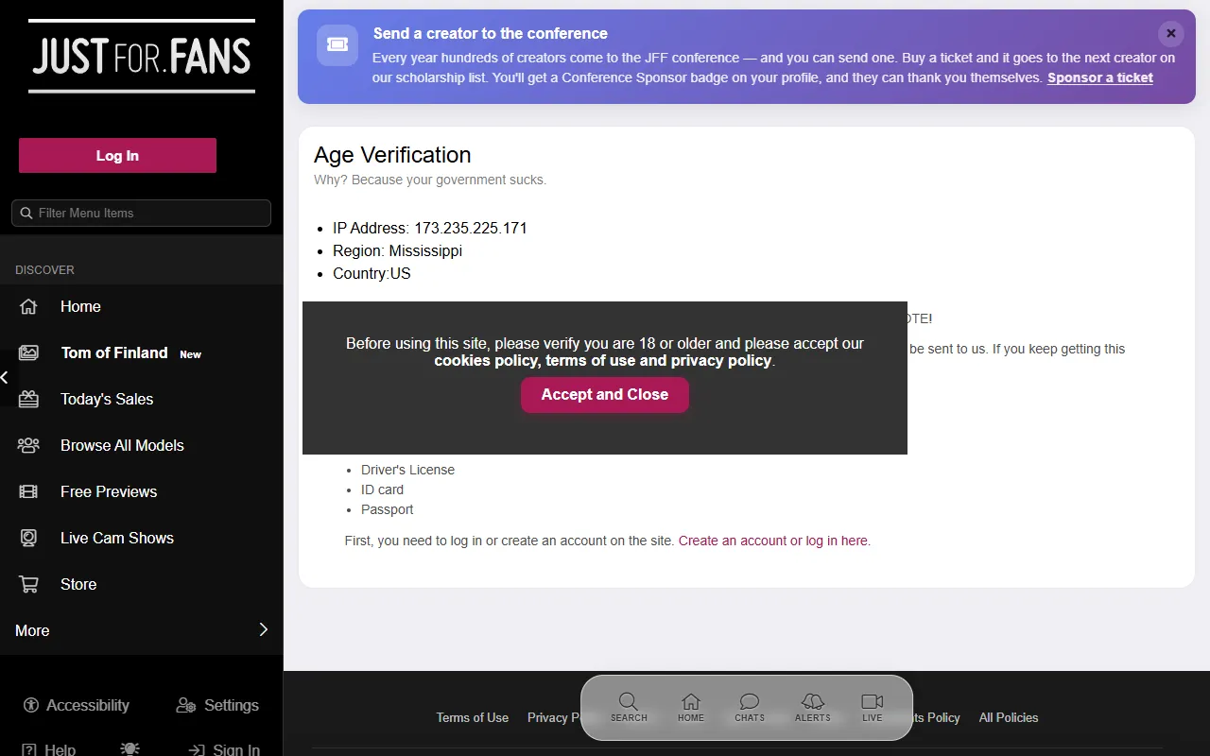Click the Country:US text
This screenshot has height=756, width=1210.
pos(372,273)
